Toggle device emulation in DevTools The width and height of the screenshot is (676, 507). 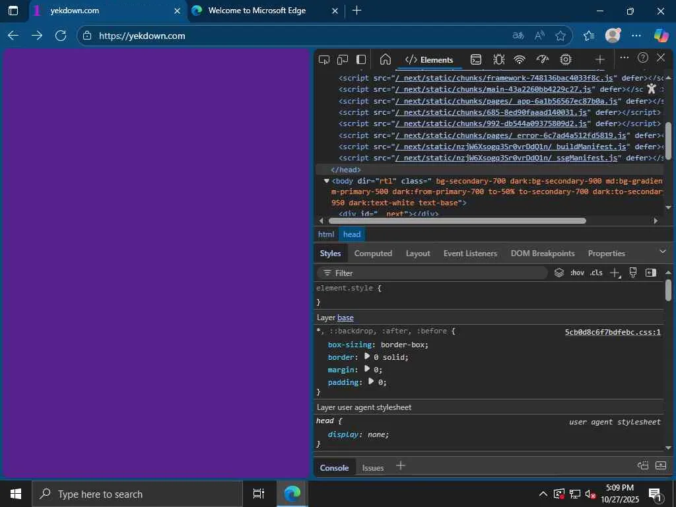tap(343, 59)
